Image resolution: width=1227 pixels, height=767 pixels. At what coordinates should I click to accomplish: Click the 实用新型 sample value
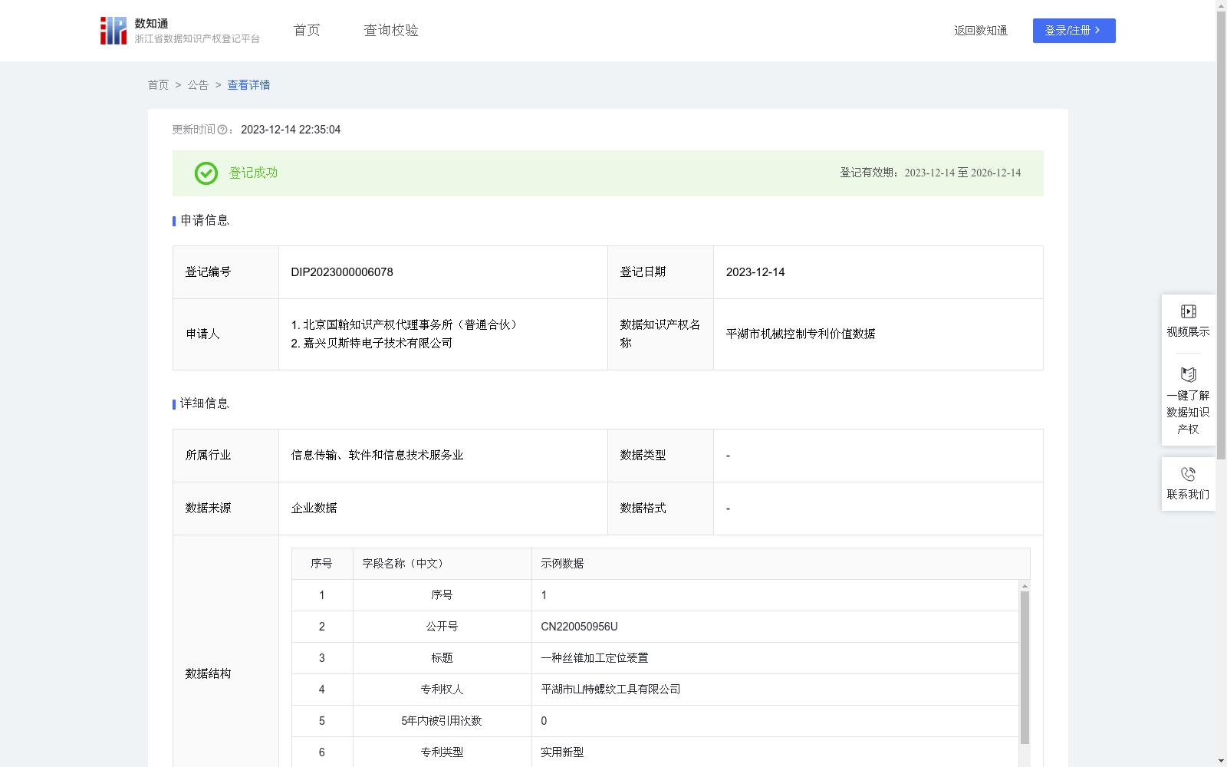click(x=562, y=752)
